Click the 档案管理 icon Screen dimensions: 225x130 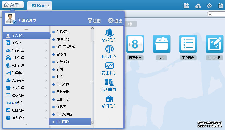8,95
